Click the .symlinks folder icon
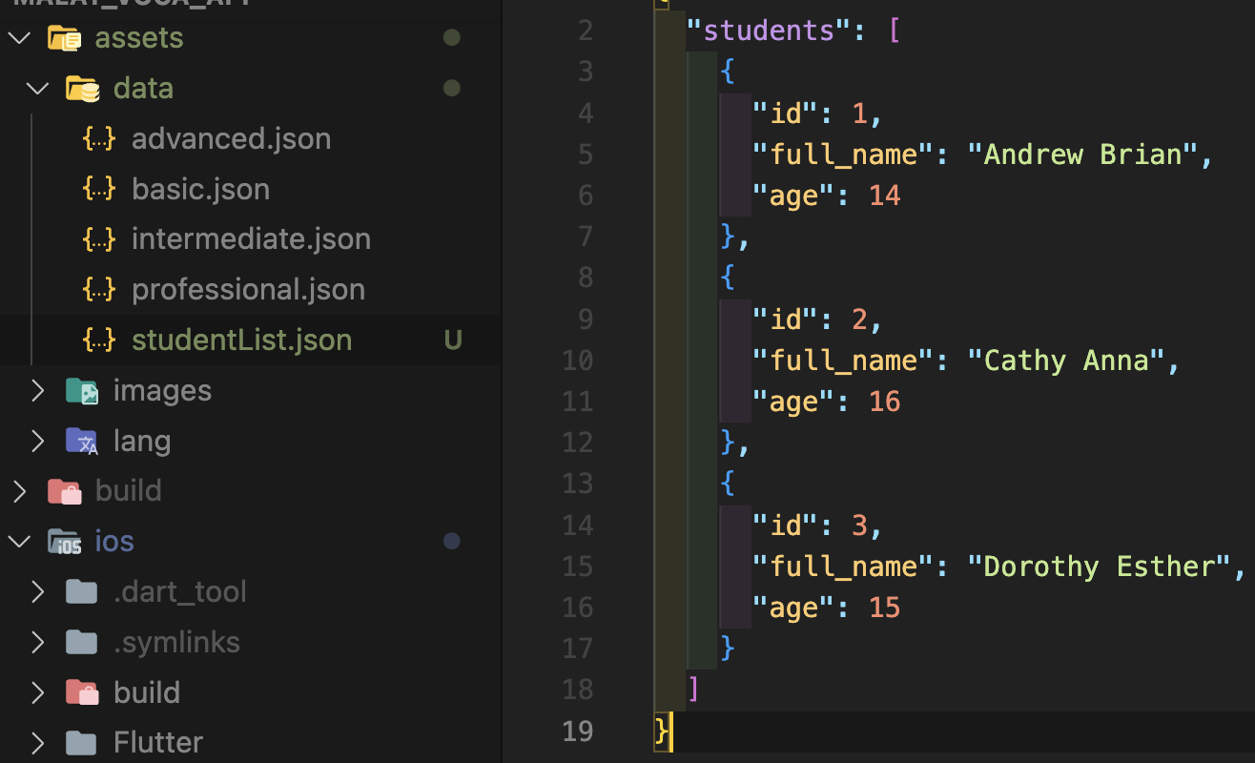Image resolution: width=1255 pixels, height=763 pixels. [x=82, y=643]
